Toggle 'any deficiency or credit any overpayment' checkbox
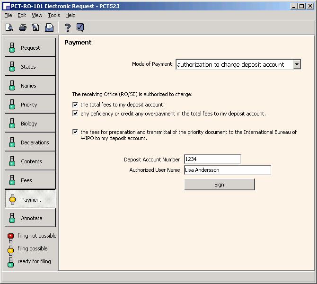The image size is (317, 284). click(75, 114)
